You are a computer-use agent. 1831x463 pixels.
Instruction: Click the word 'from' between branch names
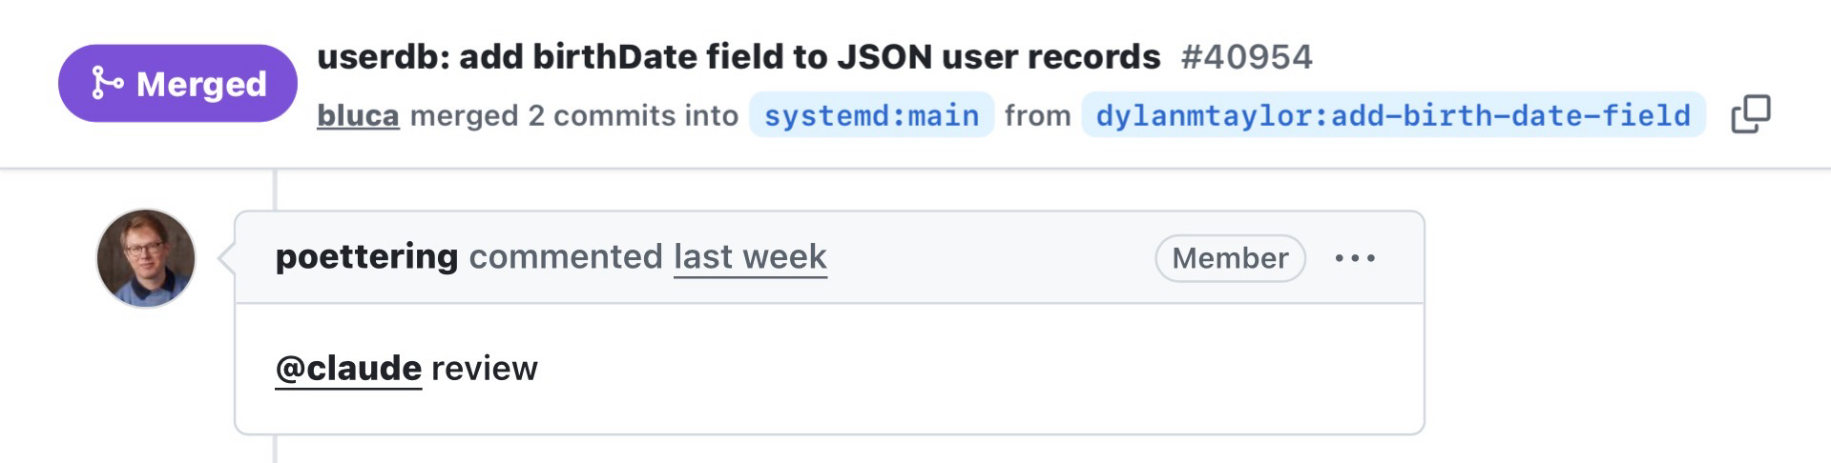(1037, 115)
